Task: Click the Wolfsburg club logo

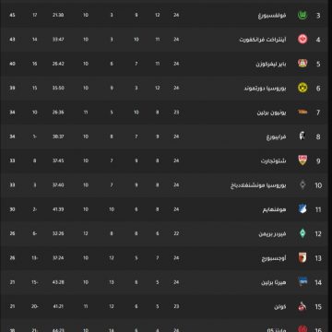Action: [x=302, y=15]
